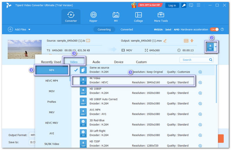Open settings gear for 4K Video preset
231x150 pixels.
(x=200, y=82)
